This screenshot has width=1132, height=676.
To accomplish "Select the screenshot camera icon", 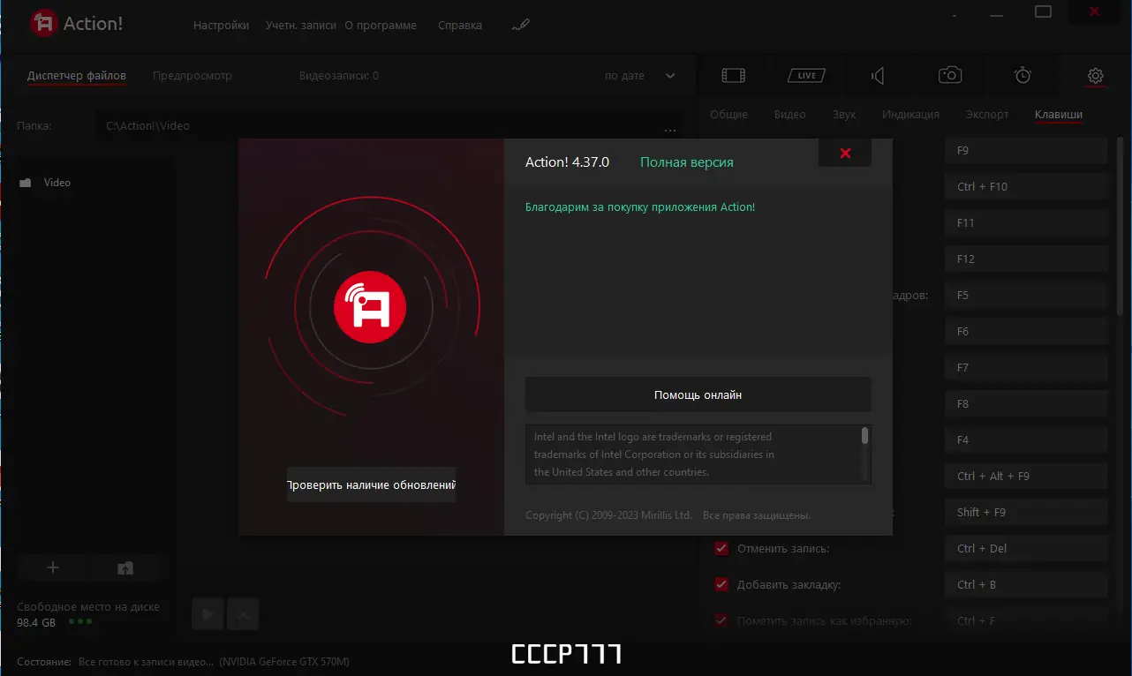I will 950,75.
